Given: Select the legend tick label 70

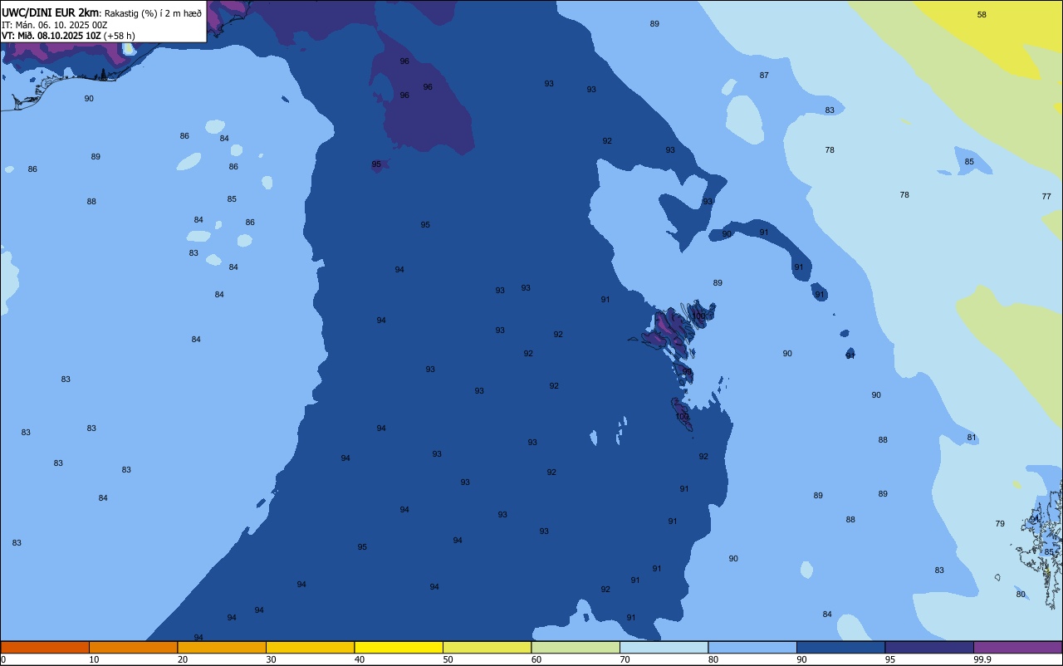Looking at the screenshot, I should [625, 659].
